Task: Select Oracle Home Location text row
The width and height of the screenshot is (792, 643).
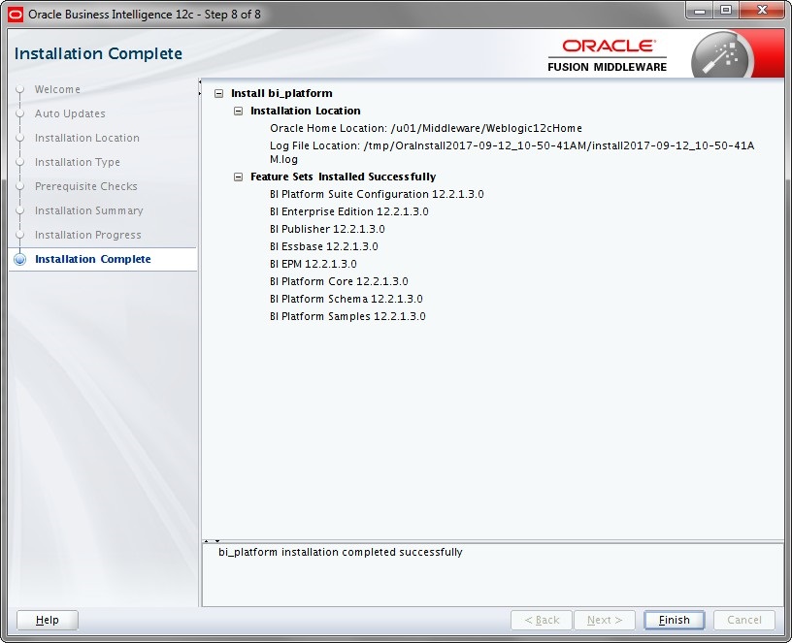Action: (426, 128)
